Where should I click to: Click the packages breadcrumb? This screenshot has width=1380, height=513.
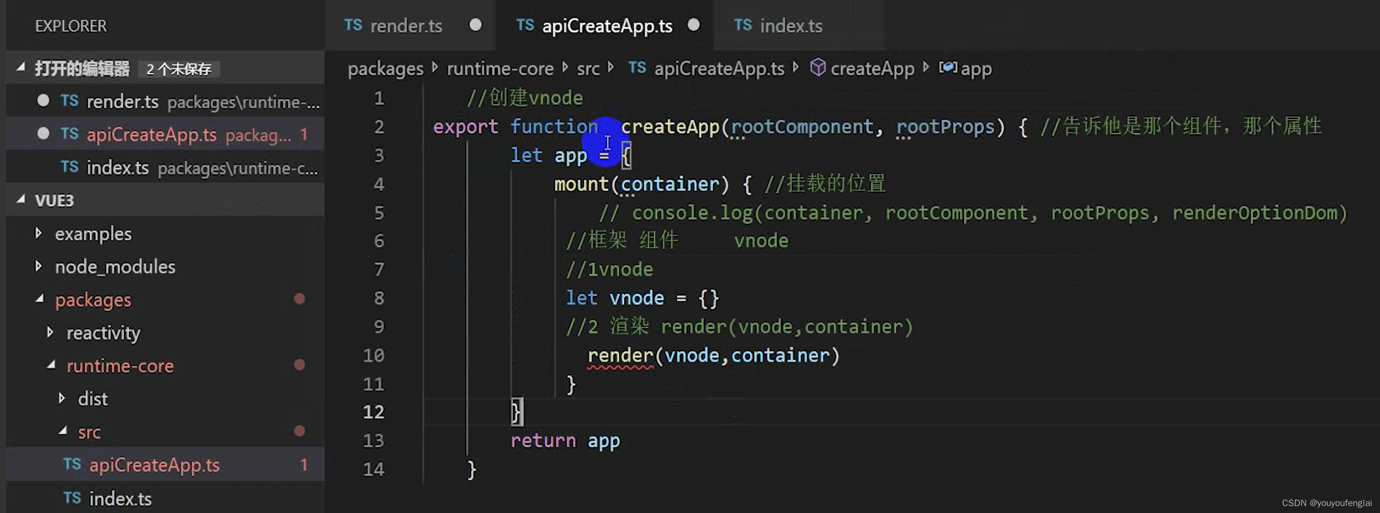(385, 68)
